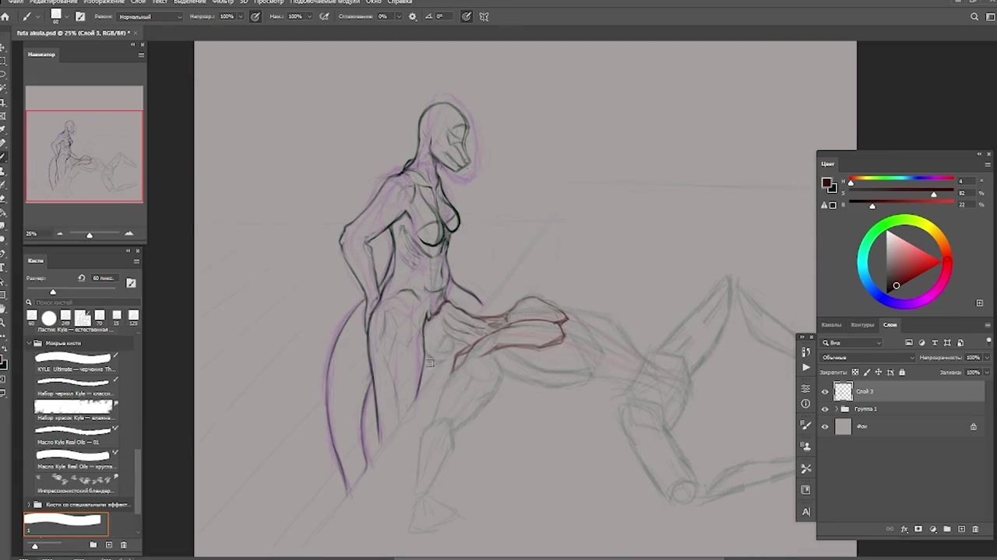Collapse the Мокрые кисти brush folder
Screen dimensions: 997x560
(x=30, y=343)
